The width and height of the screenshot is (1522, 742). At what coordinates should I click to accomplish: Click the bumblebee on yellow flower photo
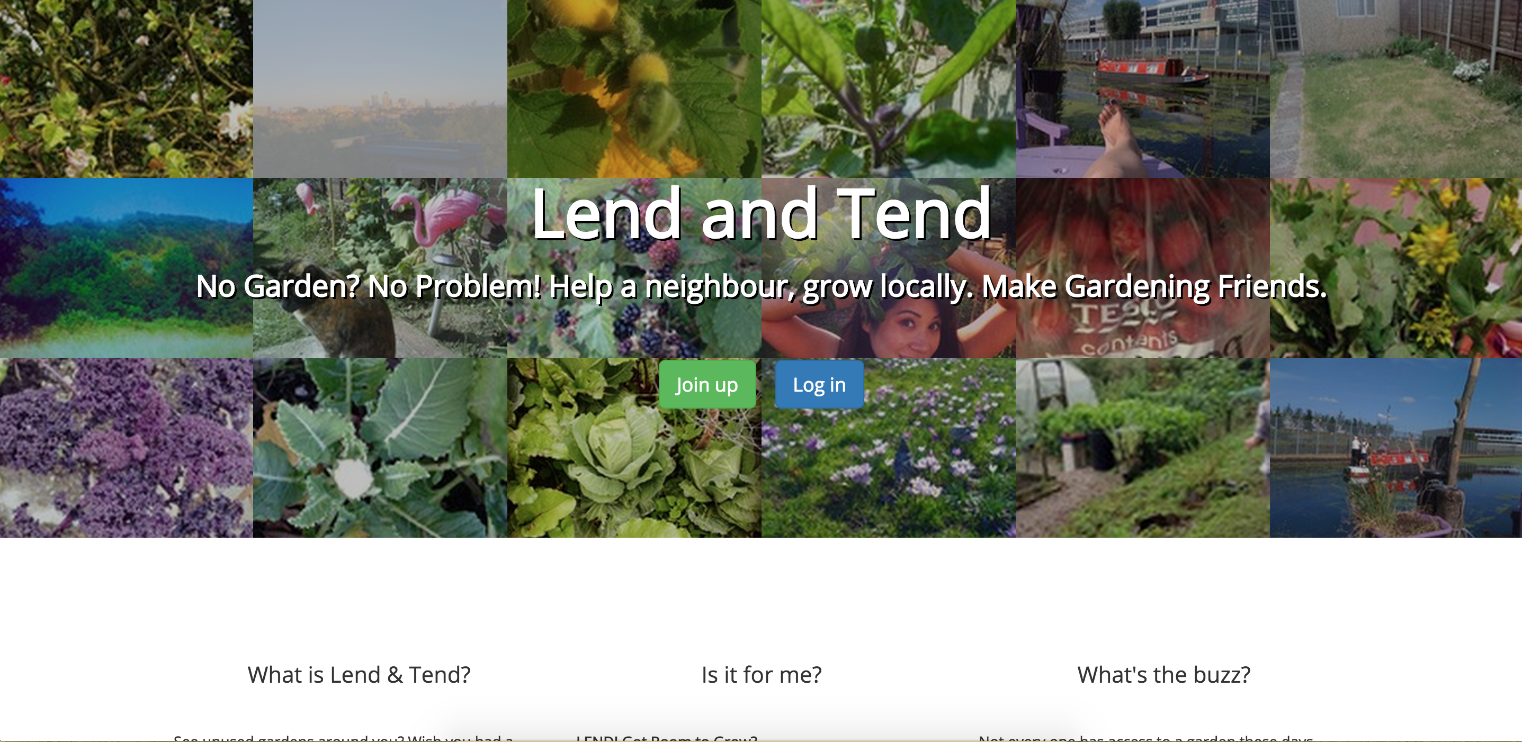(634, 88)
